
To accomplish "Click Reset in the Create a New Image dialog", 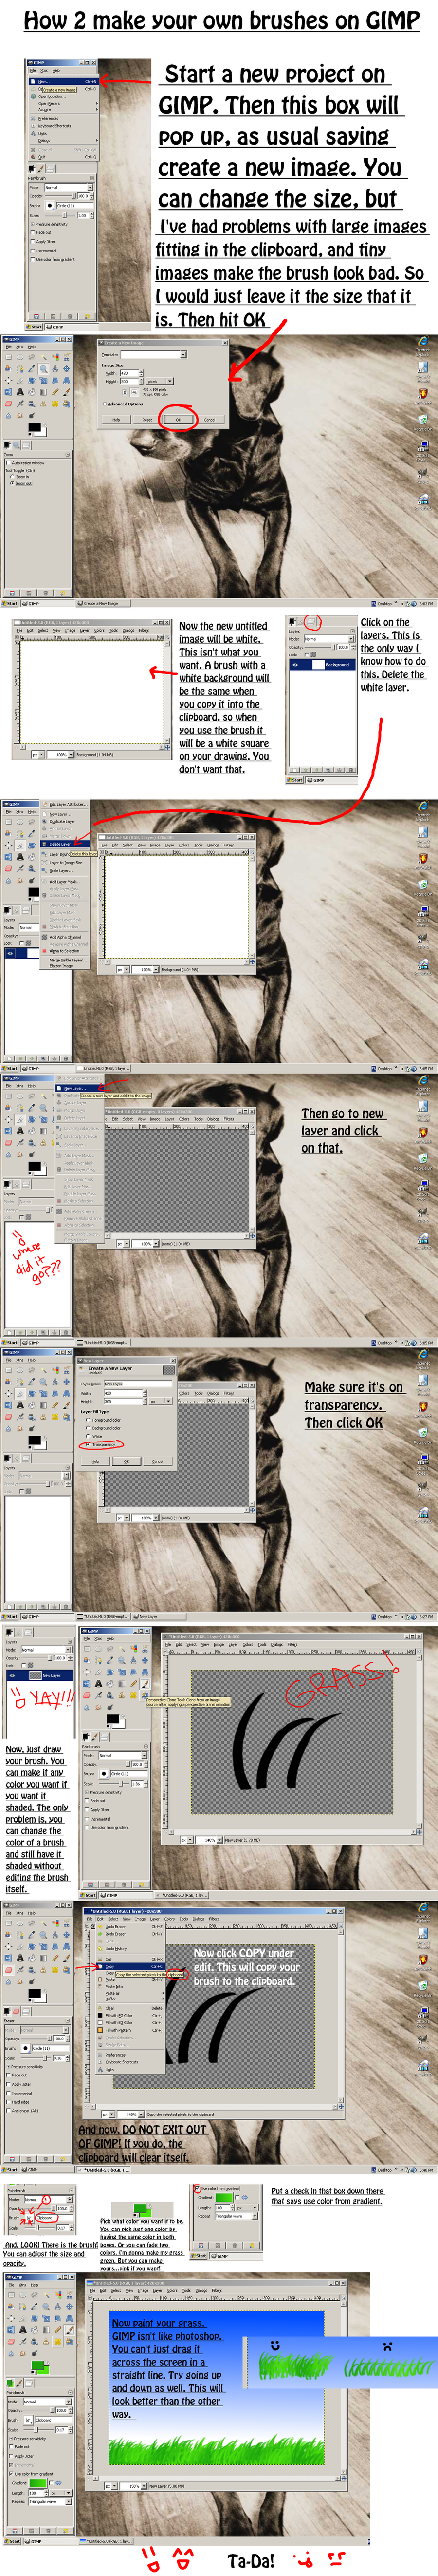I will [147, 420].
